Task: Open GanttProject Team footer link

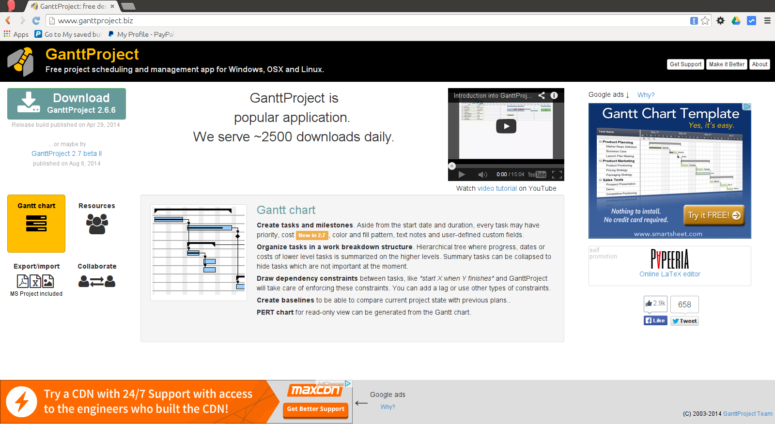Action: coord(747,414)
